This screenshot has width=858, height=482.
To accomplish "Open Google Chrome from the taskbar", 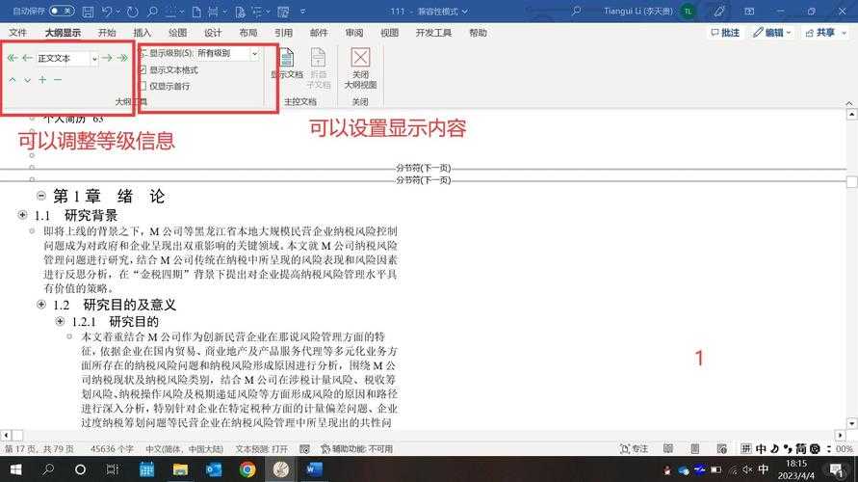I will pyautogui.click(x=247, y=469).
